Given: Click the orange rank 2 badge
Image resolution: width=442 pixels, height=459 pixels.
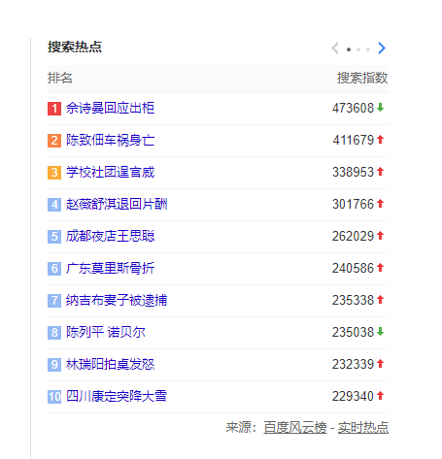Looking at the screenshot, I should coord(54,141).
